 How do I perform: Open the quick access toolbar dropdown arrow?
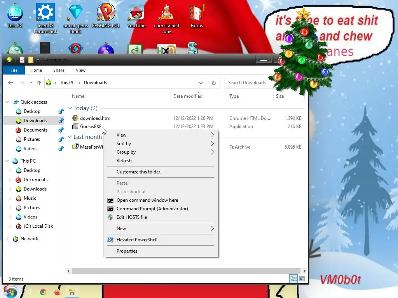(38, 60)
